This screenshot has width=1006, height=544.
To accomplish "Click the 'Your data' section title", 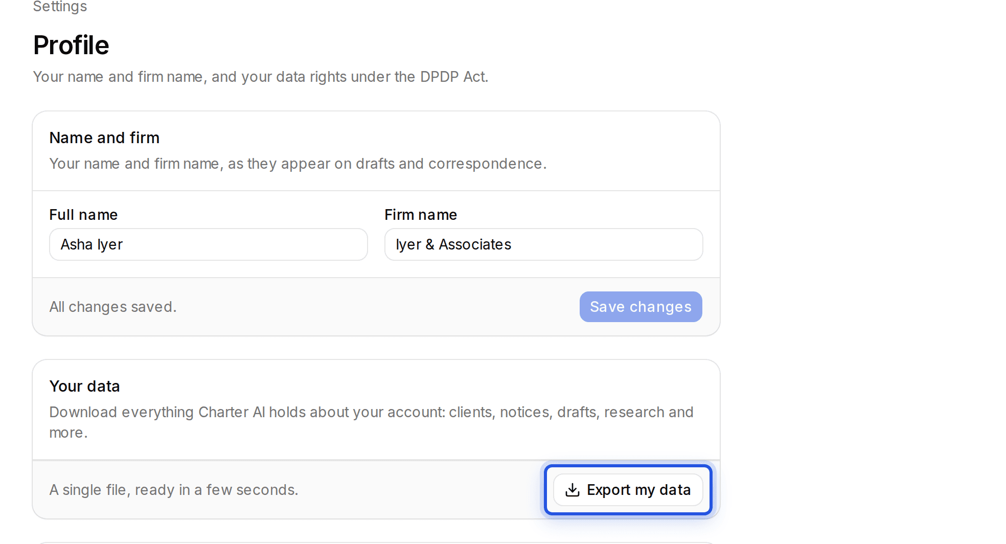I will 84,386.
